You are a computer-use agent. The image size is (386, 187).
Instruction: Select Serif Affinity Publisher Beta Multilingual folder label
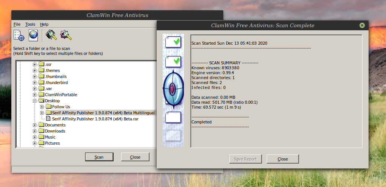click(x=103, y=113)
